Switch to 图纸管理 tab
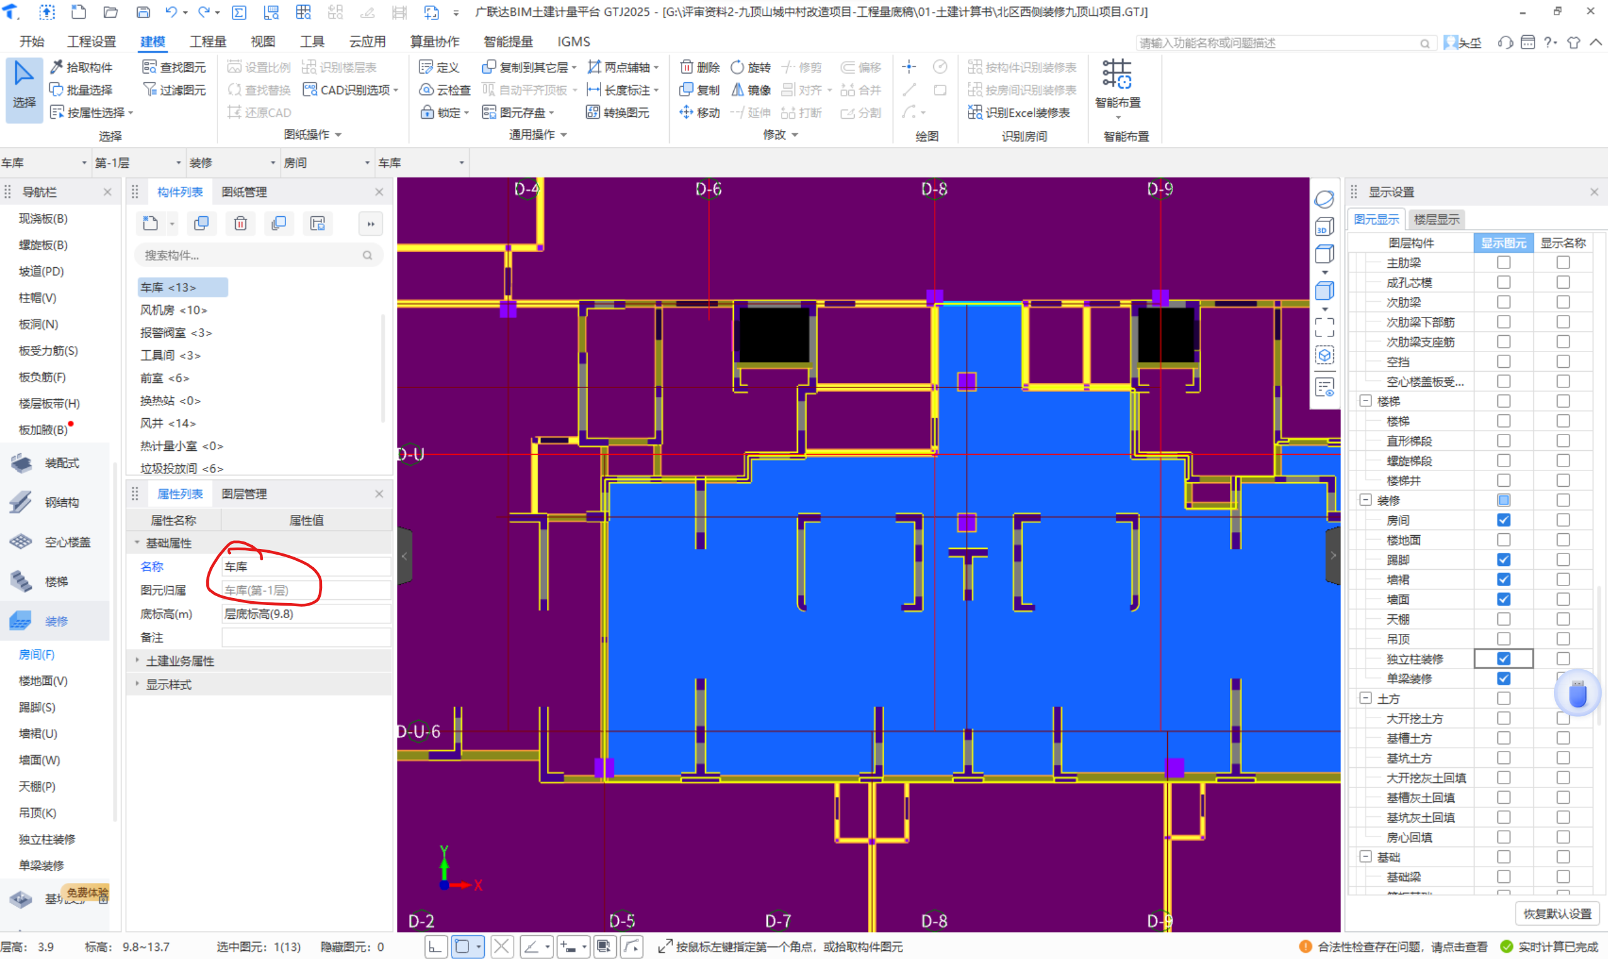This screenshot has height=959, width=1608. pos(244,192)
